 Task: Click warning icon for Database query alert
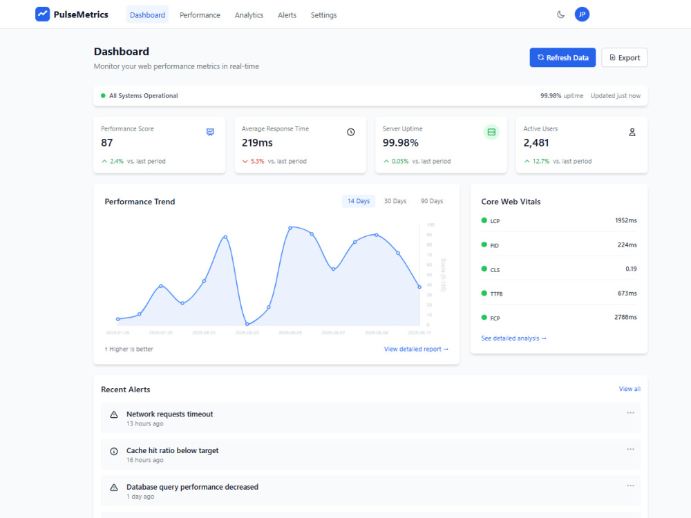[114, 488]
